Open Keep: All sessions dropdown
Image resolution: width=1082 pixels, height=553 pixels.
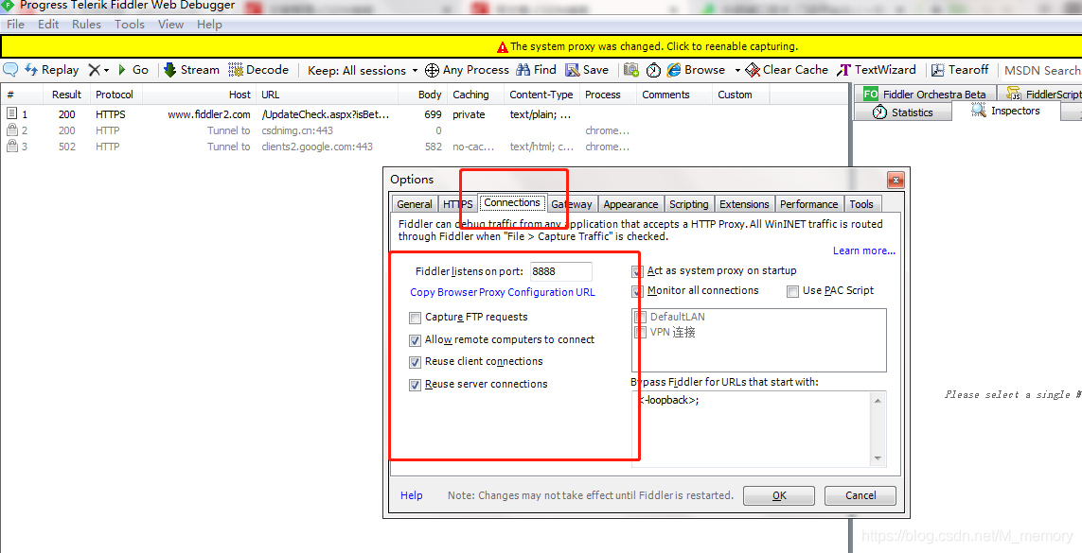pos(363,70)
